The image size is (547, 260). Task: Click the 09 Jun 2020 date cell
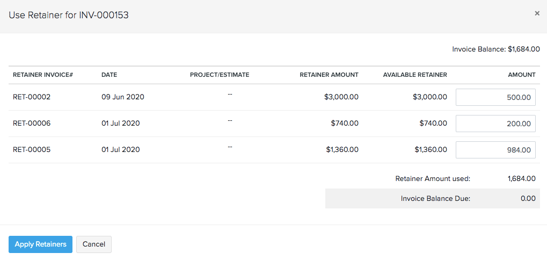tap(122, 97)
